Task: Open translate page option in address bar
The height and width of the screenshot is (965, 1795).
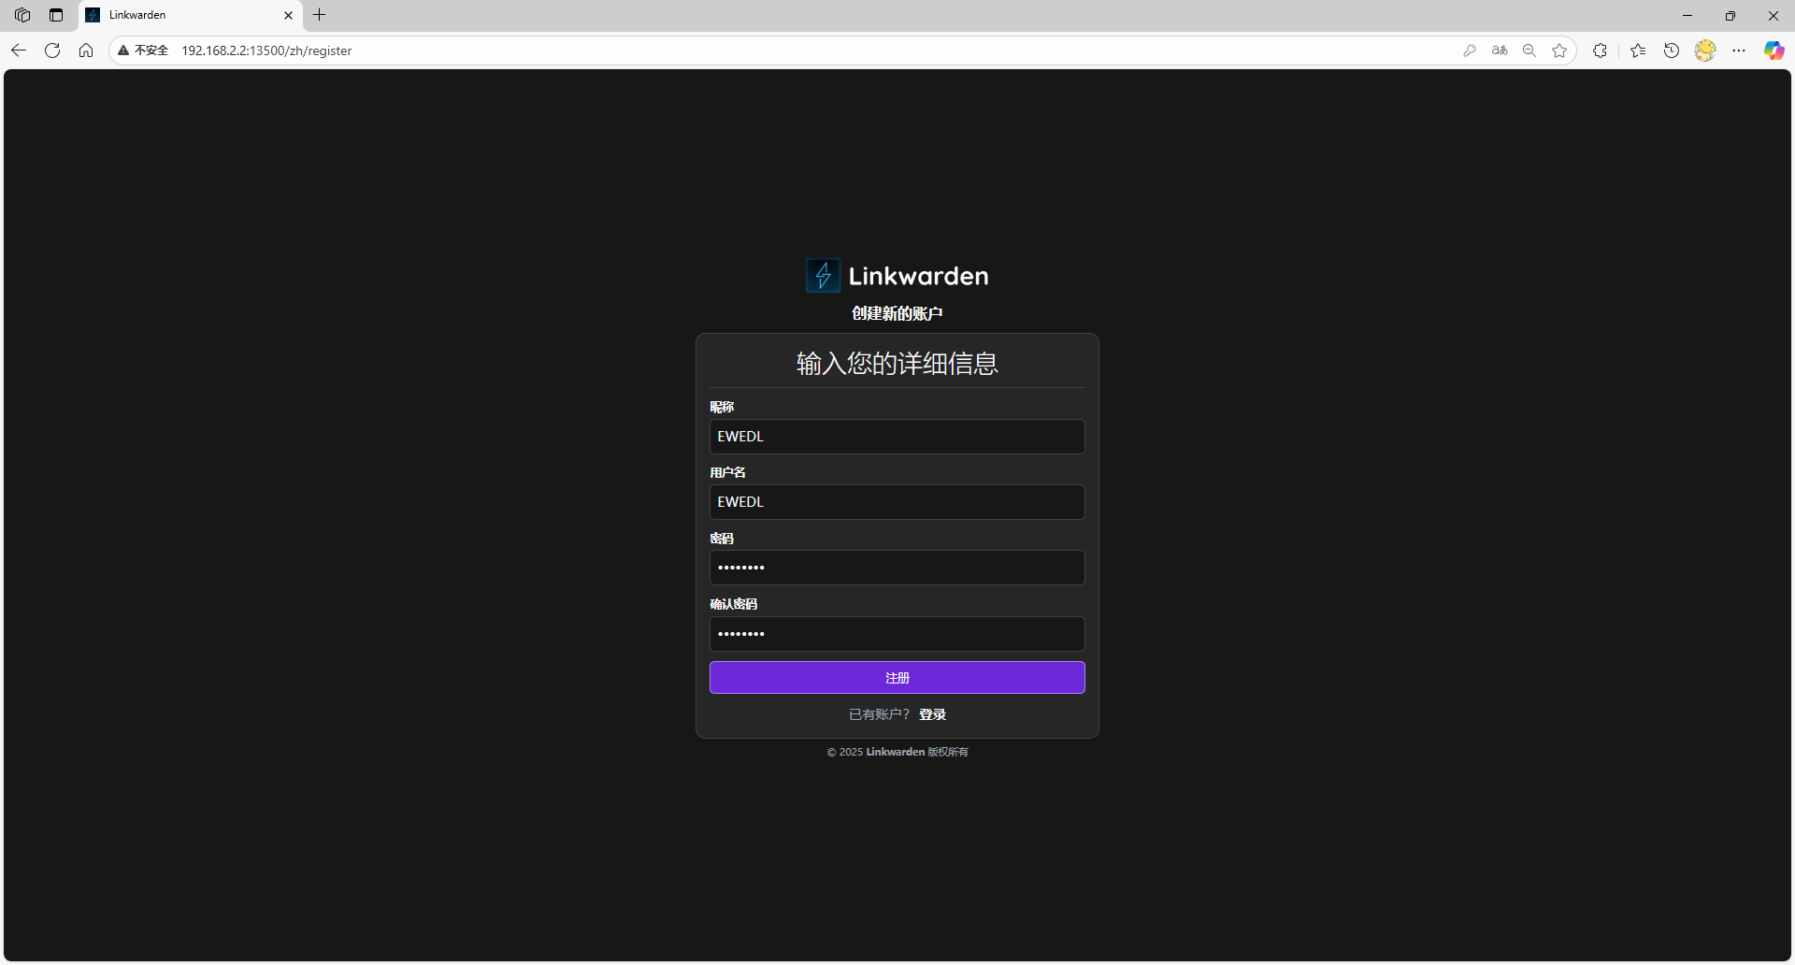Action: 1500,50
